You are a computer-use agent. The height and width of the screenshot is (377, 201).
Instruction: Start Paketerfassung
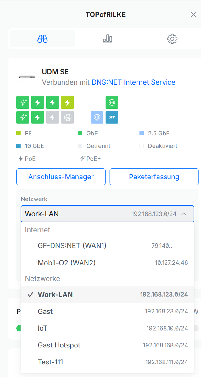pos(154,177)
